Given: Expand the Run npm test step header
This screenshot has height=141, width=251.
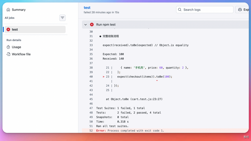Looking at the screenshot, I should coord(165,25).
